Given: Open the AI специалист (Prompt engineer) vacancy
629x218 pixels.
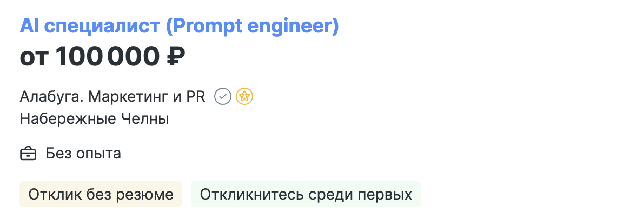Looking at the screenshot, I should coord(180,26).
